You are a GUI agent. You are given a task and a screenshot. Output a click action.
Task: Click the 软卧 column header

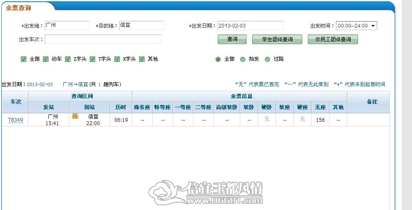tap(249, 107)
